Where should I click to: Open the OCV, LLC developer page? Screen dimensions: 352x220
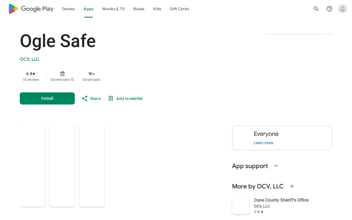tap(29, 59)
